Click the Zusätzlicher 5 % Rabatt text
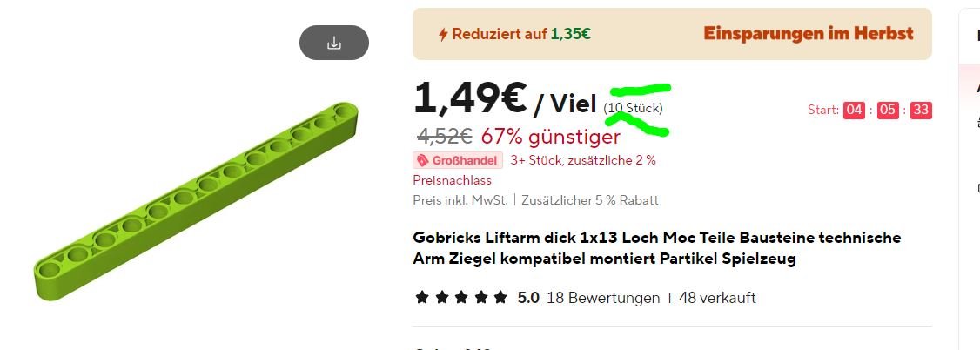Screen dimensions: 980x350 (x=589, y=200)
